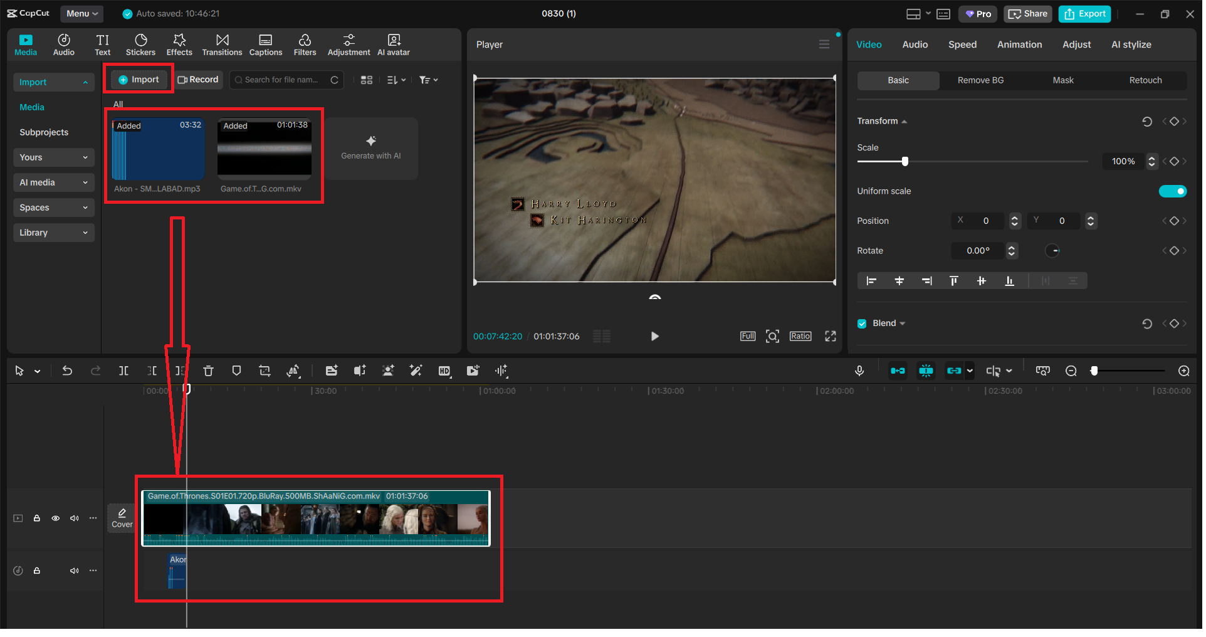Click the Export button

point(1085,14)
